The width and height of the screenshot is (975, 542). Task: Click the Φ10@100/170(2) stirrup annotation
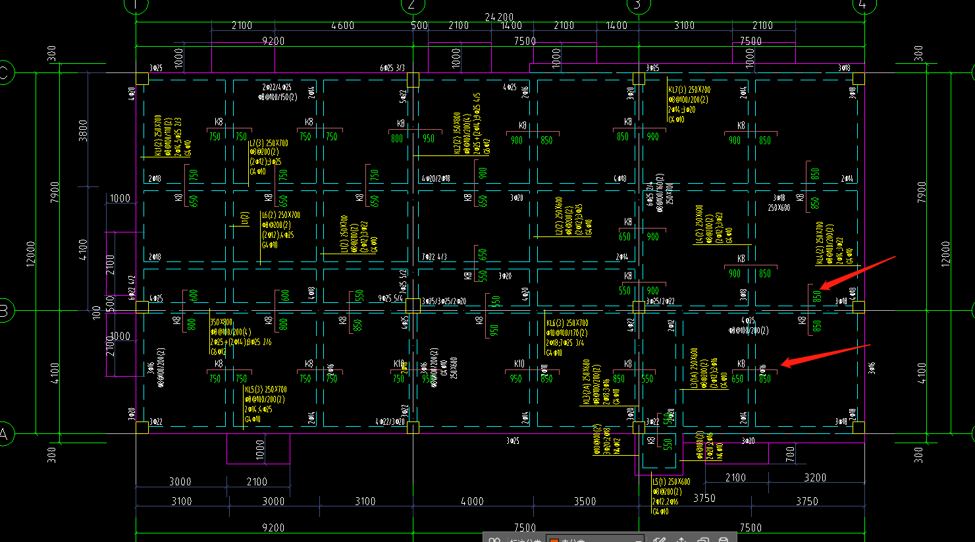567,333
